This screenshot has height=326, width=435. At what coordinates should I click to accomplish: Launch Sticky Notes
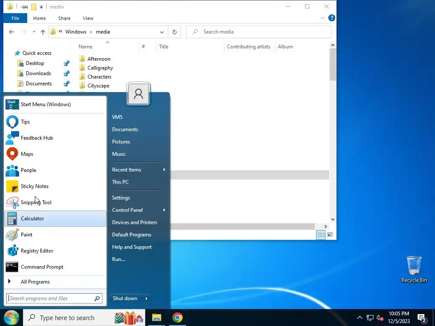point(55,186)
